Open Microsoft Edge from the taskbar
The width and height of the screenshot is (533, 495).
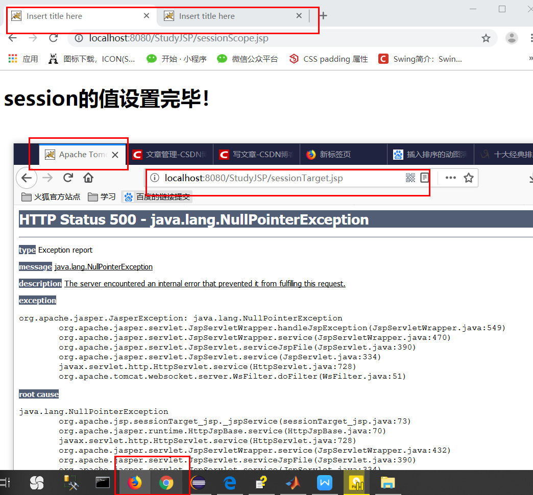point(230,483)
